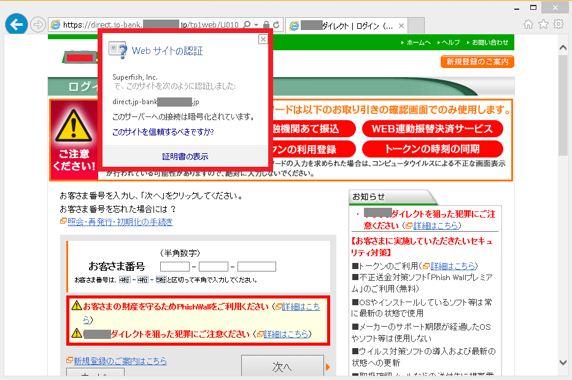Click 証明書の表示 in the popup

coord(185,157)
